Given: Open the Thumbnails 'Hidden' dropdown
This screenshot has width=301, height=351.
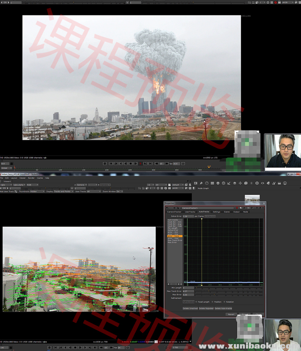Looking at the screenshot, I should (x=37, y=191).
